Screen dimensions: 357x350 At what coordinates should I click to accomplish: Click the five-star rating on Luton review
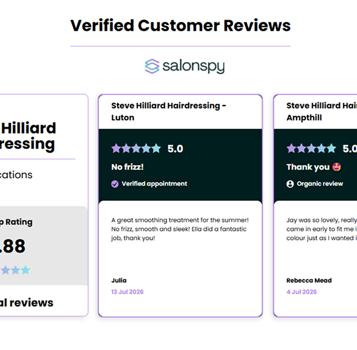[136, 148]
